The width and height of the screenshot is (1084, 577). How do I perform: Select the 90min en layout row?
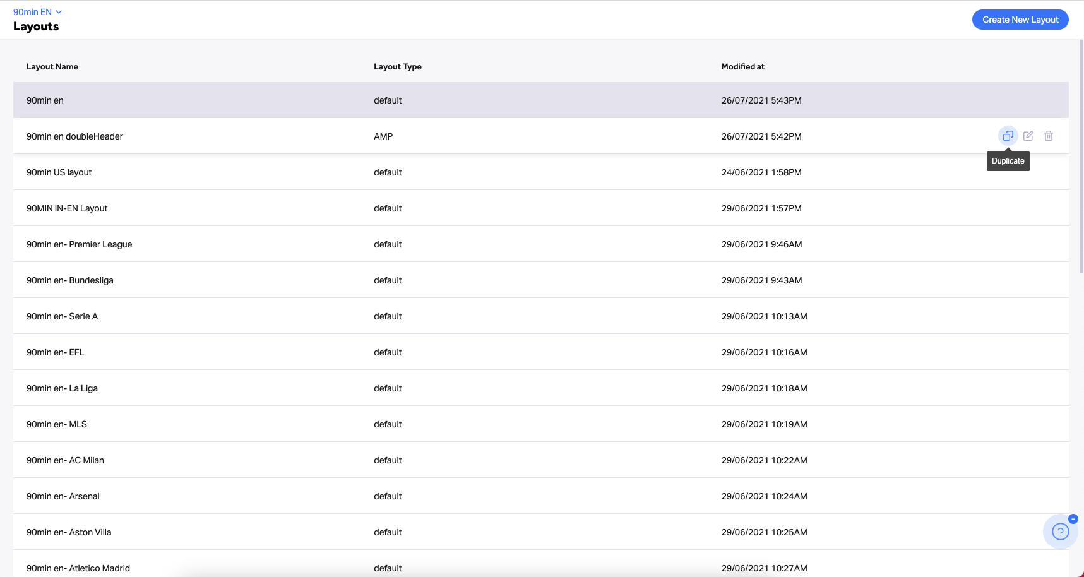541,100
